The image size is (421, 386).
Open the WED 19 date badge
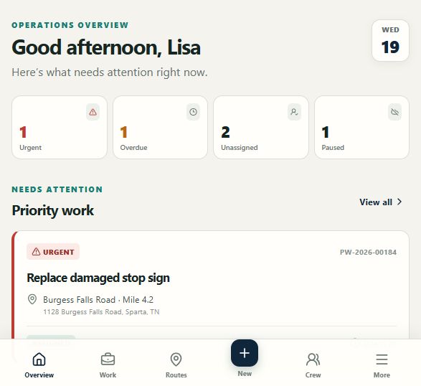[390, 41]
